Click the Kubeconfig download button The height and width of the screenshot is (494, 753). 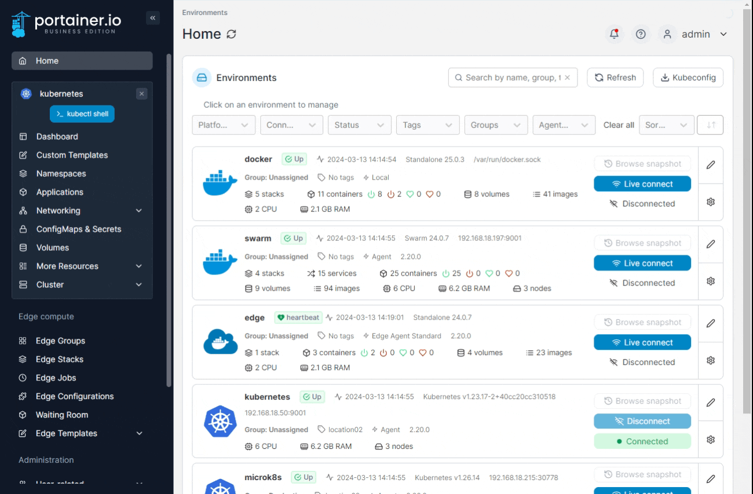click(x=688, y=78)
